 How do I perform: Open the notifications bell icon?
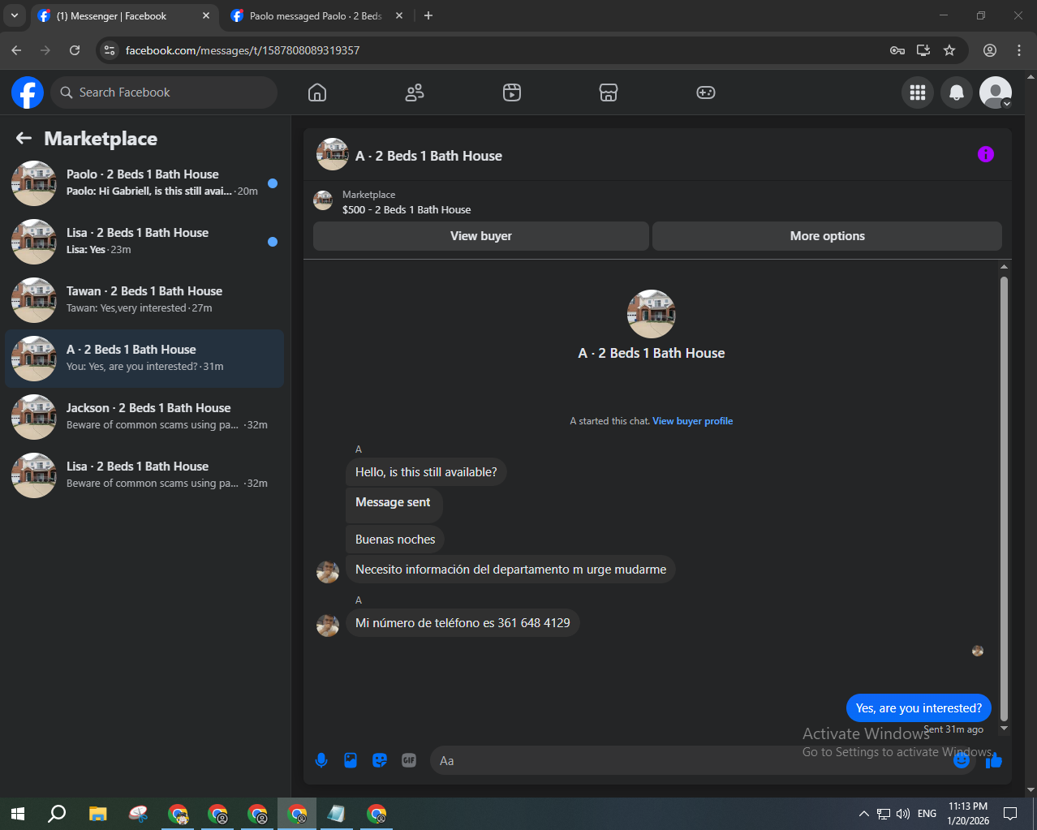click(x=957, y=92)
